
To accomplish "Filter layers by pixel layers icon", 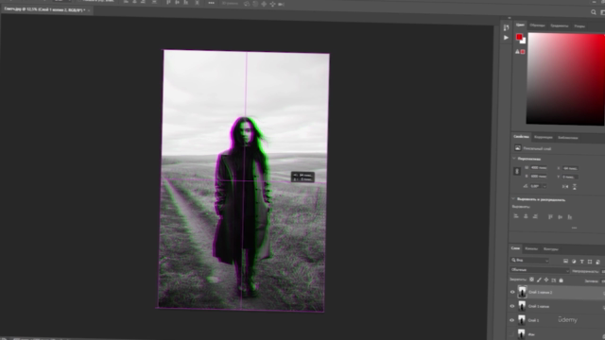I will [x=565, y=262].
